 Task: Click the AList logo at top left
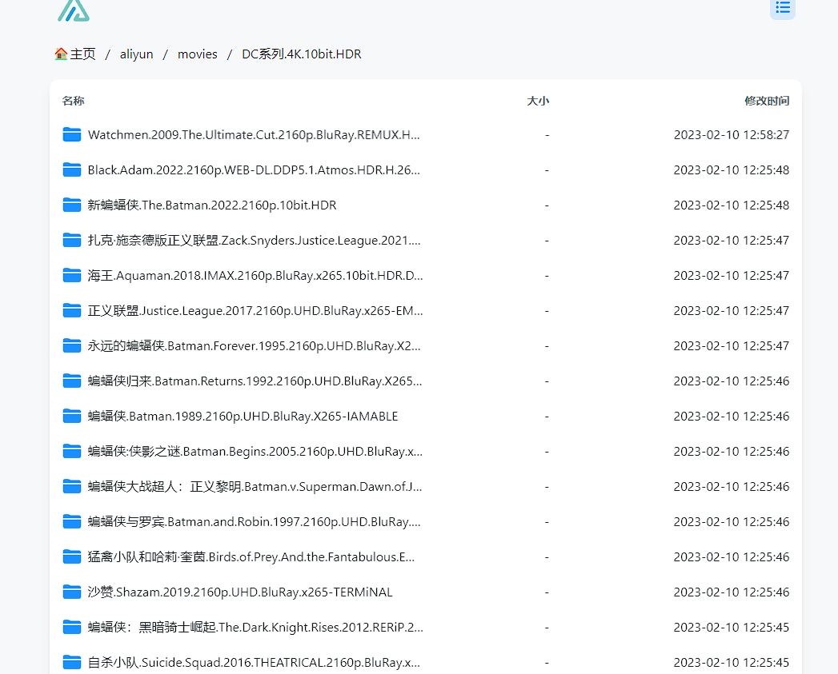click(74, 10)
